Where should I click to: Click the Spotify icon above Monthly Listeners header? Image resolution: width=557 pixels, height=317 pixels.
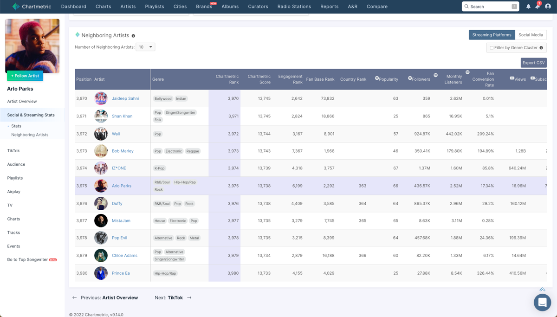point(435,75)
